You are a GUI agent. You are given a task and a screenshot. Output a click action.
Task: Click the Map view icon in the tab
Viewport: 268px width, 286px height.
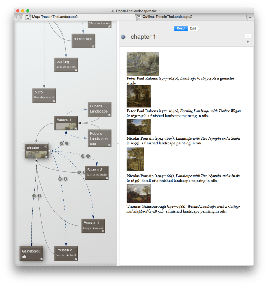tap(28, 17)
